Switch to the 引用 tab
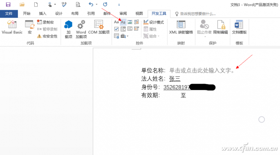280x155 pixels. [91, 13]
